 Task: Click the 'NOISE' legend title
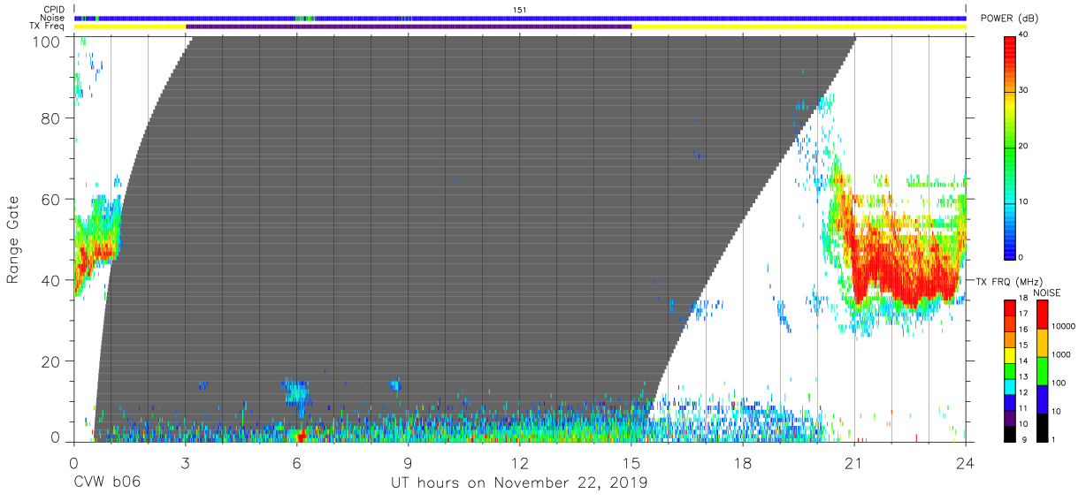(1049, 292)
